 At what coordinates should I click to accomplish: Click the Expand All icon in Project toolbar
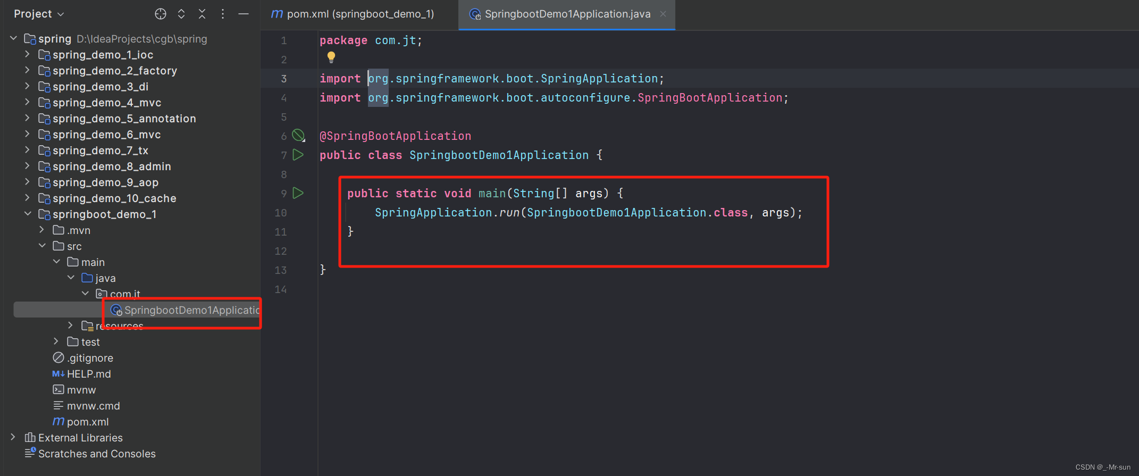click(181, 14)
